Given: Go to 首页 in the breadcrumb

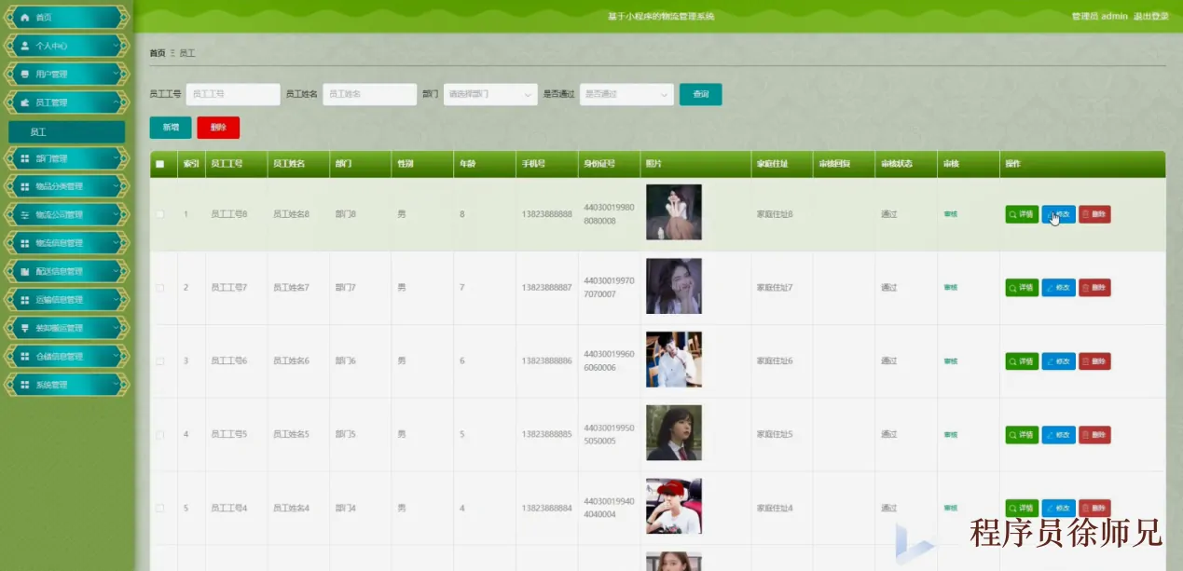Looking at the screenshot, I should 158,53.
